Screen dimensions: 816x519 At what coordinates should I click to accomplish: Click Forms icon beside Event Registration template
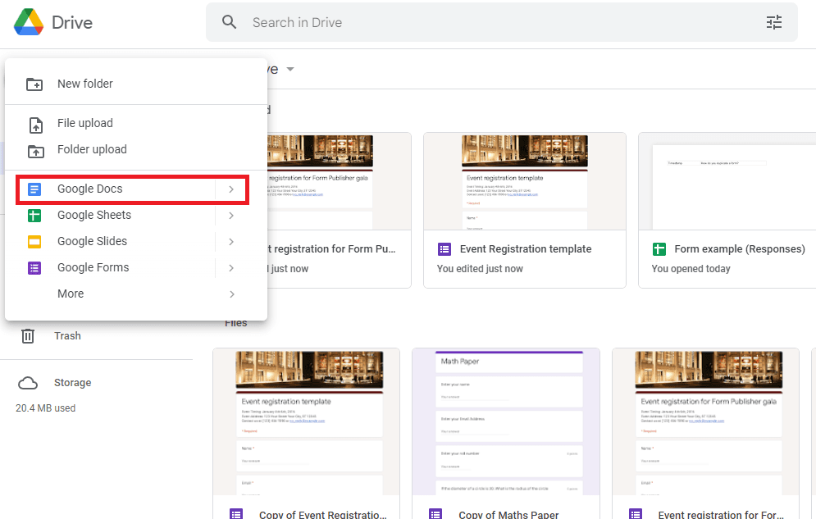click(x=444, y=249)
